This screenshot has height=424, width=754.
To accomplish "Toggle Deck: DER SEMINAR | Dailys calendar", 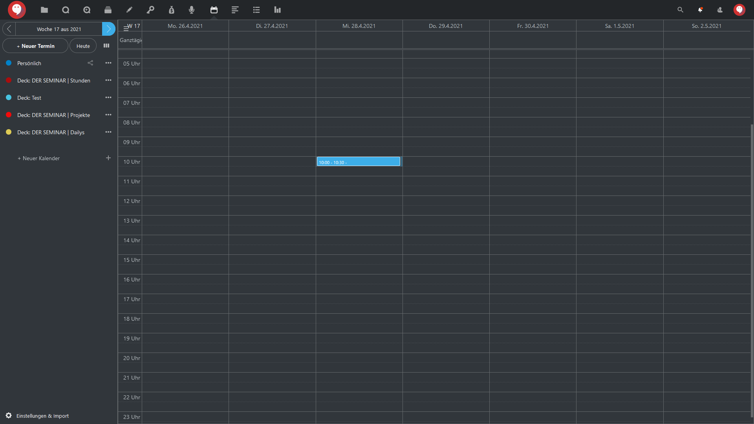I will coord(9,132).
